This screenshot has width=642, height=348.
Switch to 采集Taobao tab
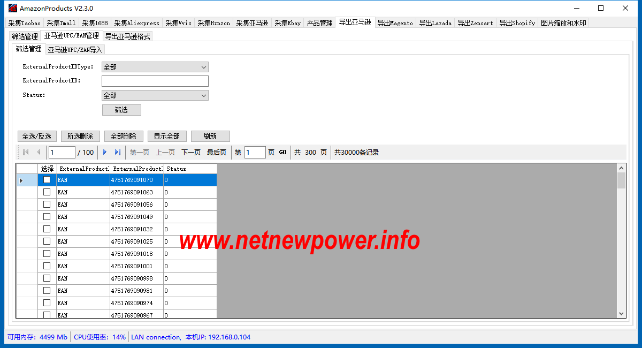pyautogui.click(x=24, y=23)
